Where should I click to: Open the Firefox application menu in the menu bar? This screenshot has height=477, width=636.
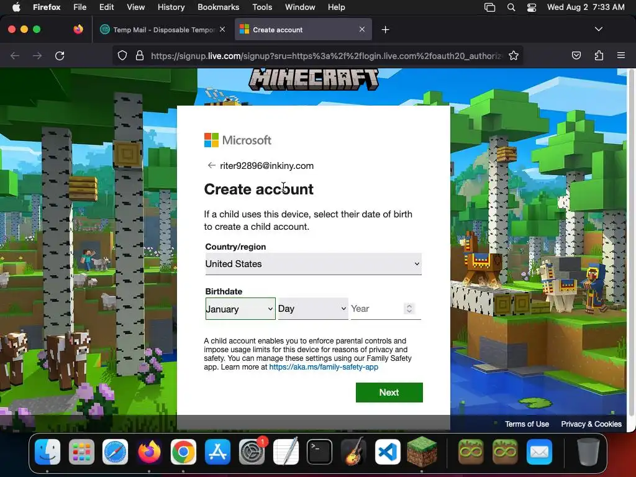click(x=47, y=7)
